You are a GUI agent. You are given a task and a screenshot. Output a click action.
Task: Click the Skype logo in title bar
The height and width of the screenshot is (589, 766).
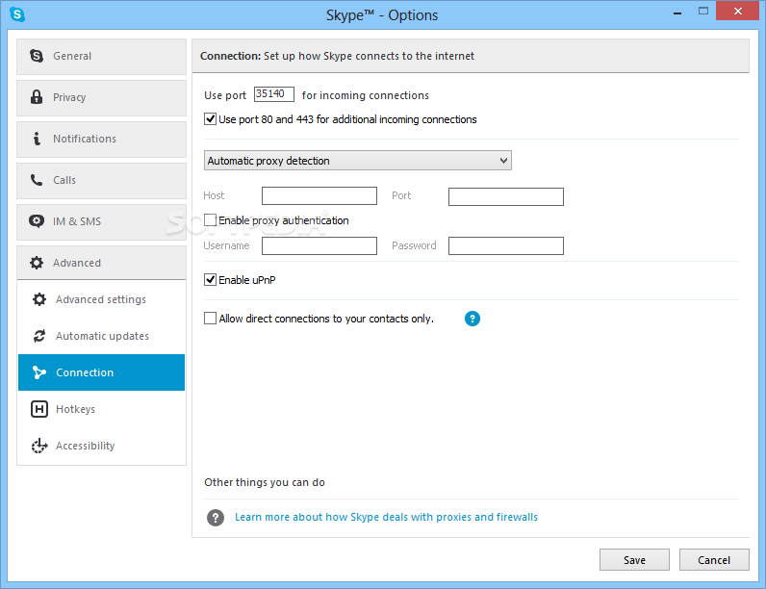click(x=17, y=14)
